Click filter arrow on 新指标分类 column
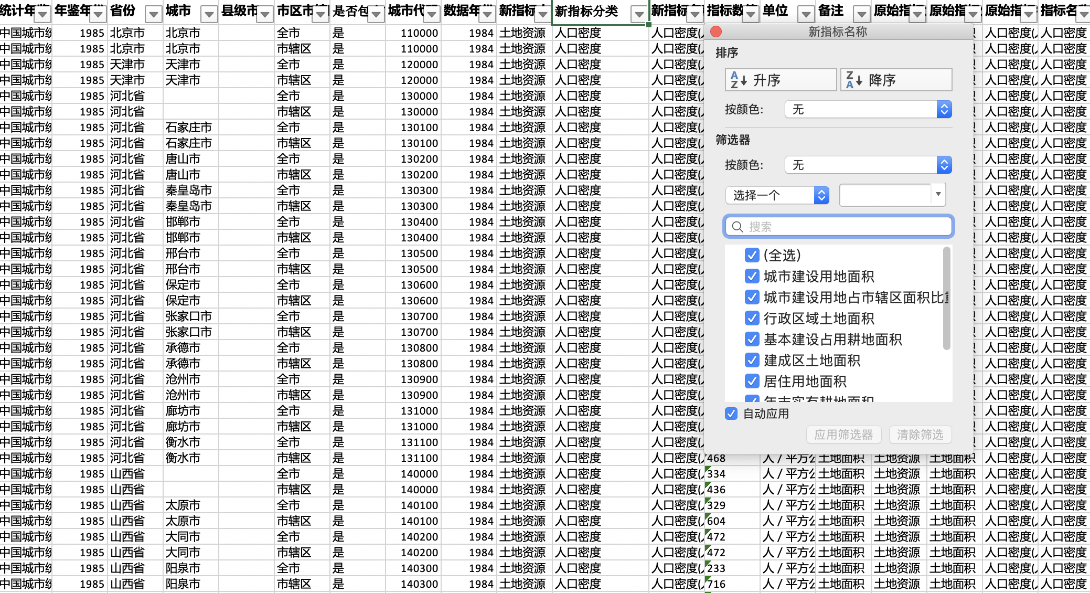 [638, 14]
